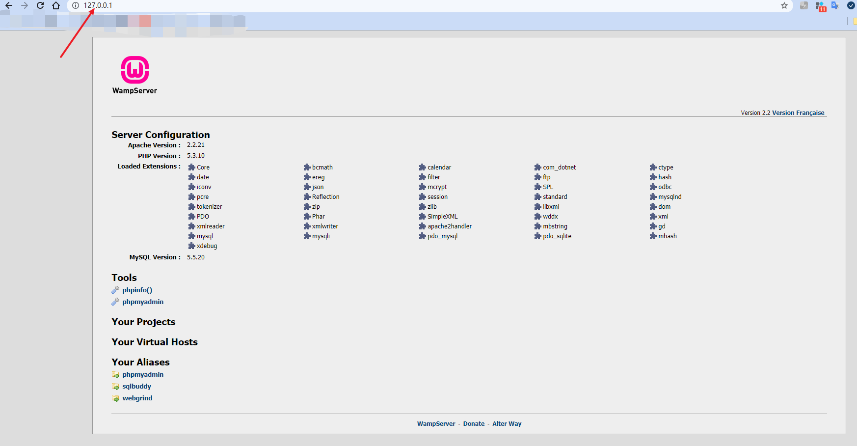Click the wrench icon beside phpinfo()
The height and width of the screenshot is (446, 857).
[115, 290]
